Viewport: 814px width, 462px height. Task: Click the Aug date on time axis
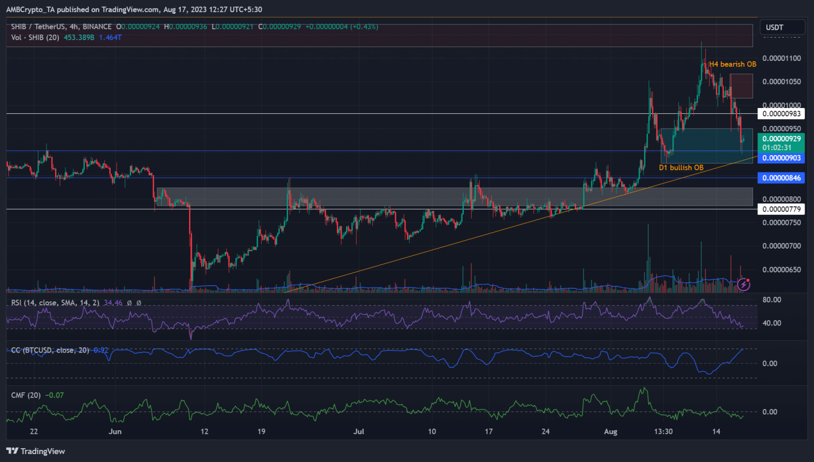[610, 431]
